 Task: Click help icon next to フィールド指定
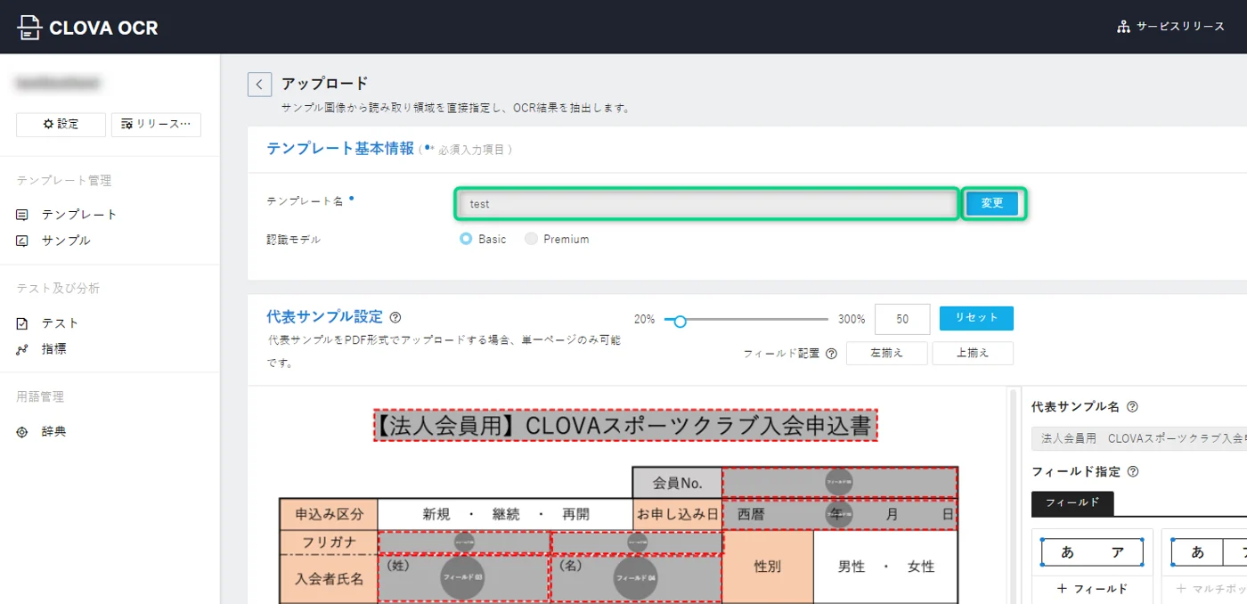1132,472
